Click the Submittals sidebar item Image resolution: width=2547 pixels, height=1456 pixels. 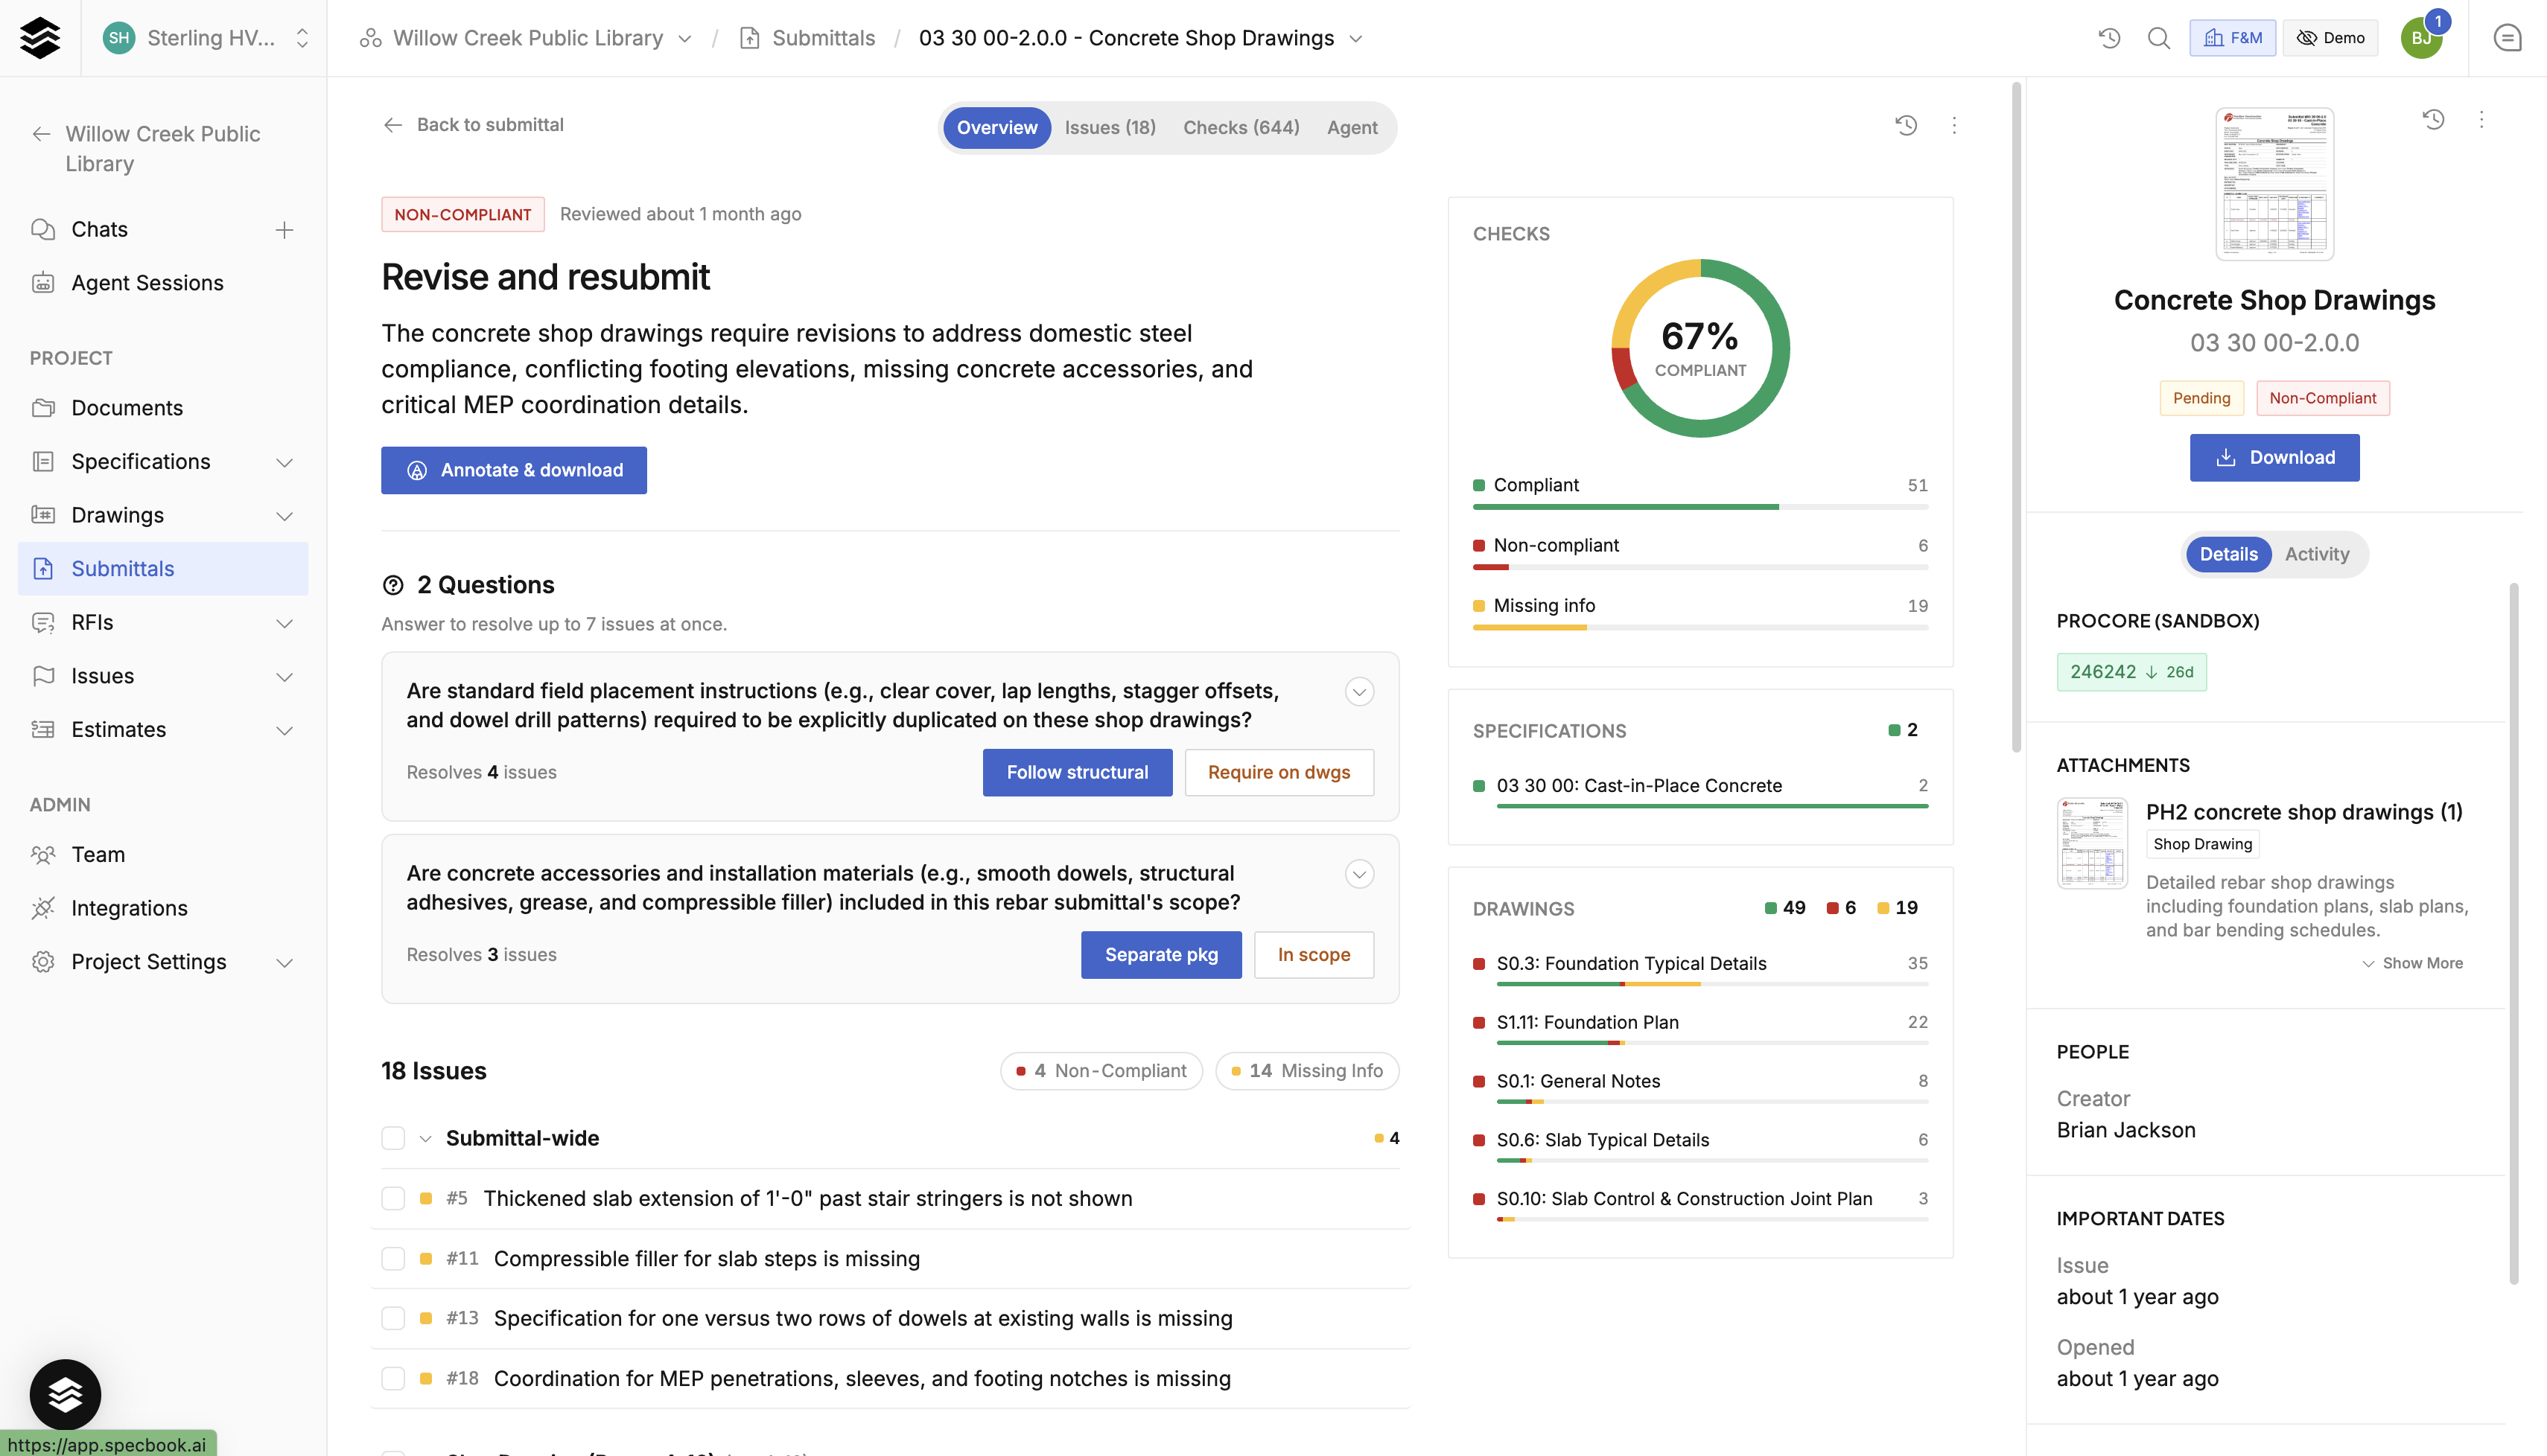coord(163,569)
